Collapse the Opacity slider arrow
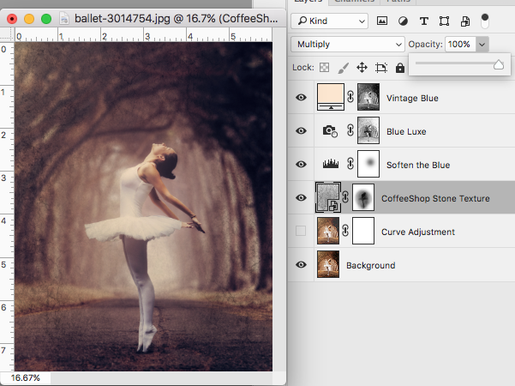The image size is (515, 386). 482,44
